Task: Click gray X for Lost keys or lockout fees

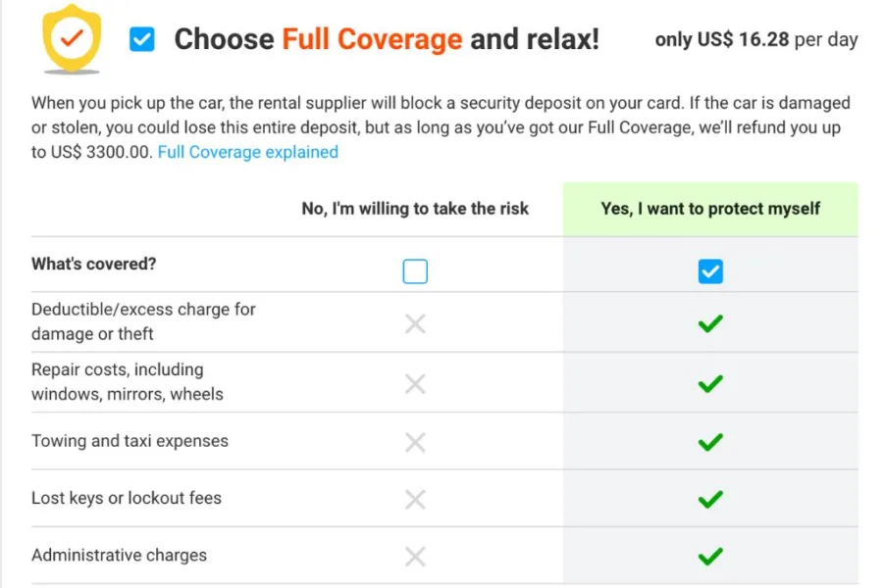Action: [415, 500]
